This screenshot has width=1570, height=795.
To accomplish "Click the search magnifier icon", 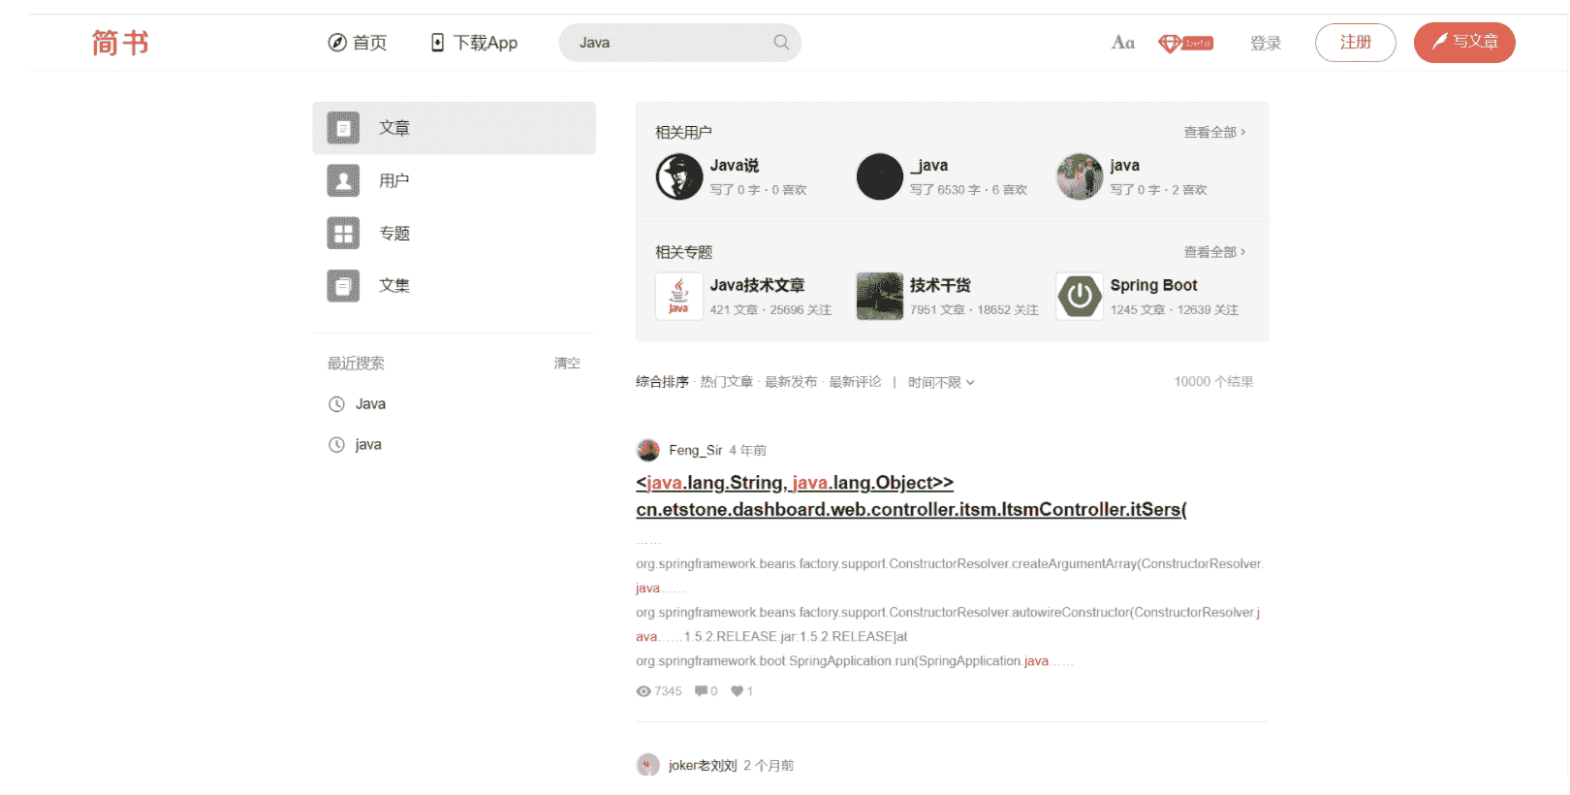I will (781, 43).
